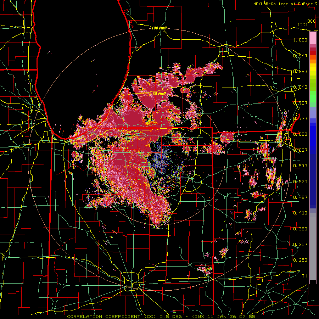Click the TH label on the scale
This screenshot has height=319, width=319.
click(x=304, y=276)
